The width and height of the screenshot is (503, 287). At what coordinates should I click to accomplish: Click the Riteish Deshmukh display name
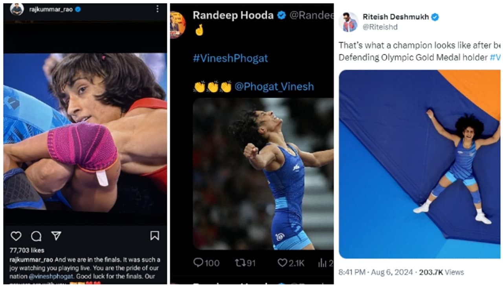click(395, 17)
